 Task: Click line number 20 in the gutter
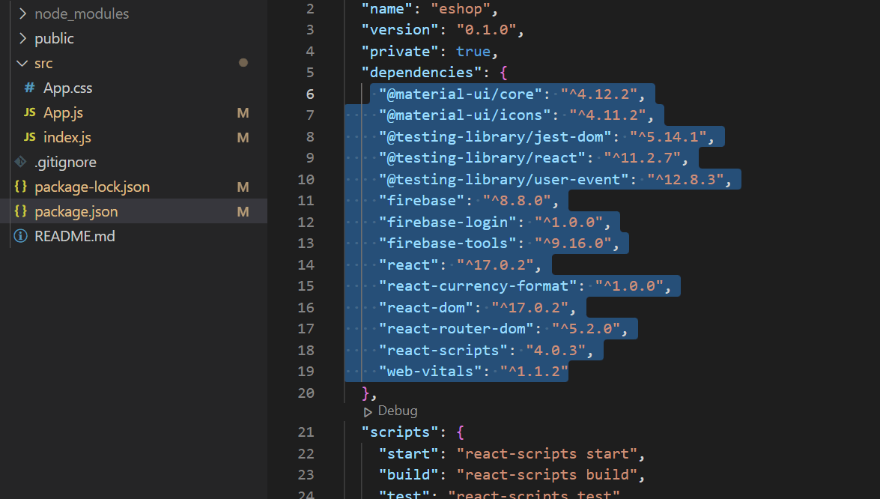click(x=306, y=393)
